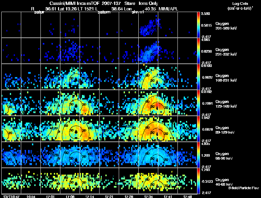Click the '2007-137' date in title
Screen dimensions: 261x198
[x=111, y=3]
